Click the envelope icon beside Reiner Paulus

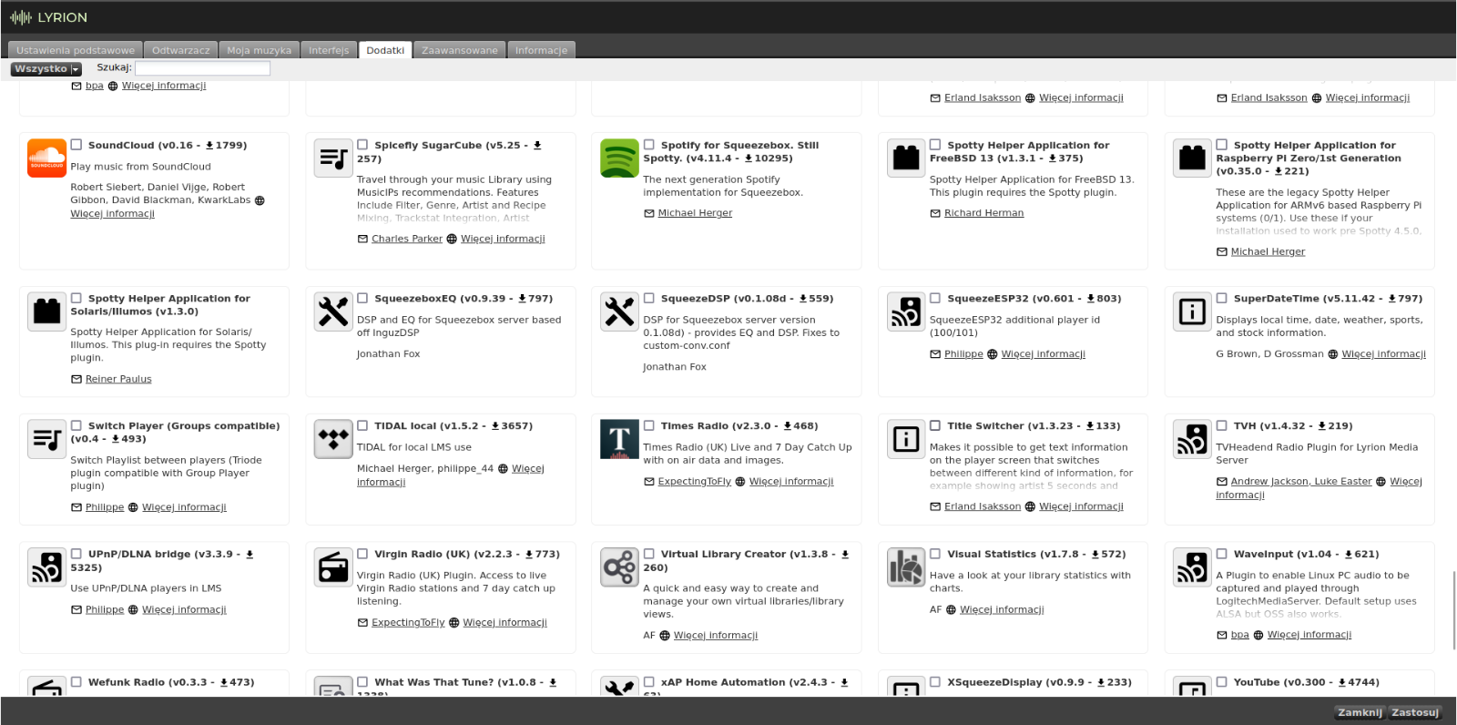click(x=76, y=380)
